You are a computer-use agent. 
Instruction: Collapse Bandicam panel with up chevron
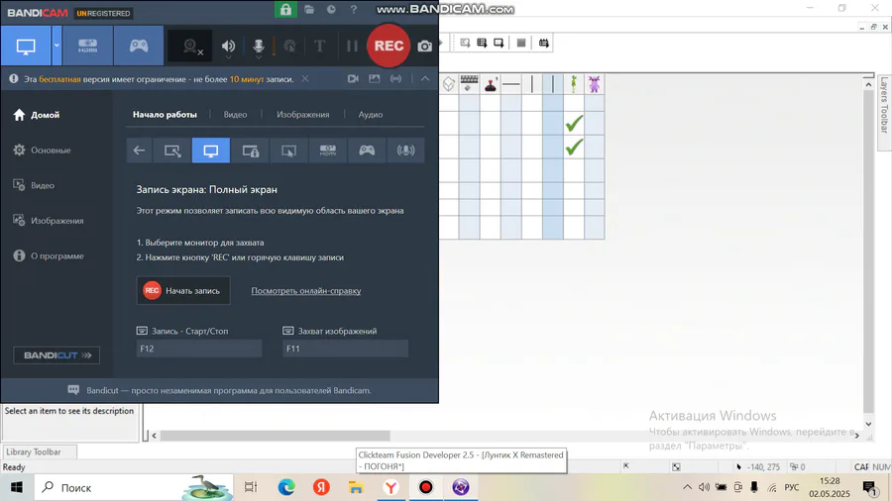[425, 79]
